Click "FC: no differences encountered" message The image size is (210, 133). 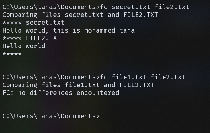61,93
